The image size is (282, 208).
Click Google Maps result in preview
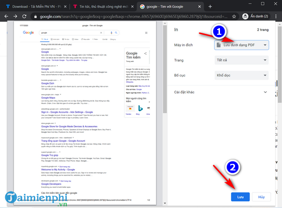click(48, 98)
